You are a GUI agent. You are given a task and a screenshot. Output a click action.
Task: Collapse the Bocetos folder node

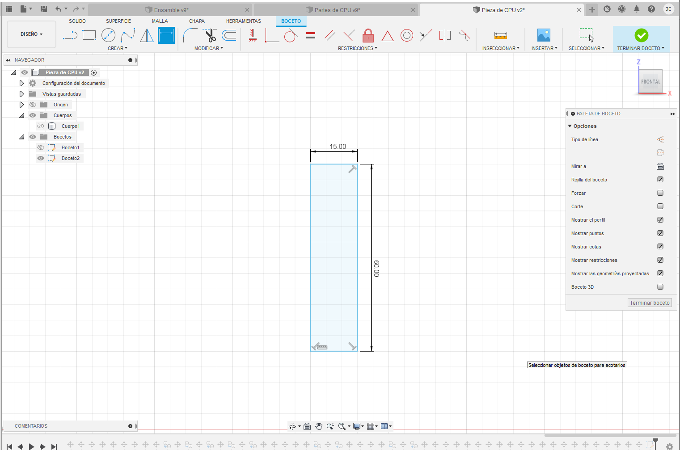coord(21,137)
